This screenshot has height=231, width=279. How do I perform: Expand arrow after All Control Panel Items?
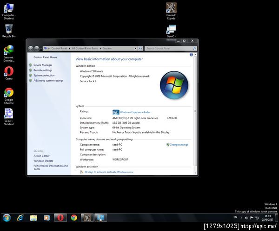pos(101,48)
